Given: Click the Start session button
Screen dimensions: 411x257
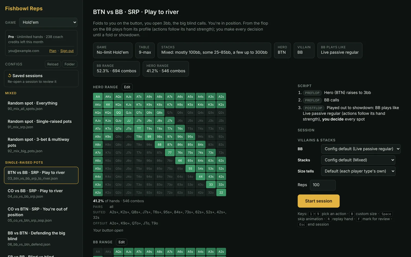Looking at the screenshot, I should pyautogui.click(x=319, y=201).
